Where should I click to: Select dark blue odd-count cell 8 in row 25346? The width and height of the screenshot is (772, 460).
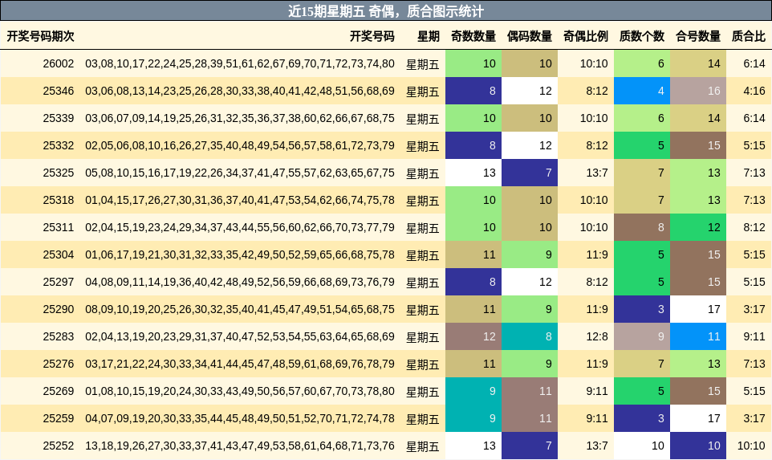[x=473, y=91]
